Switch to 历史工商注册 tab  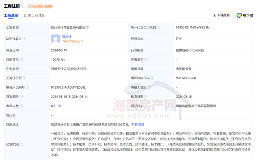click(x=35, y=15)
